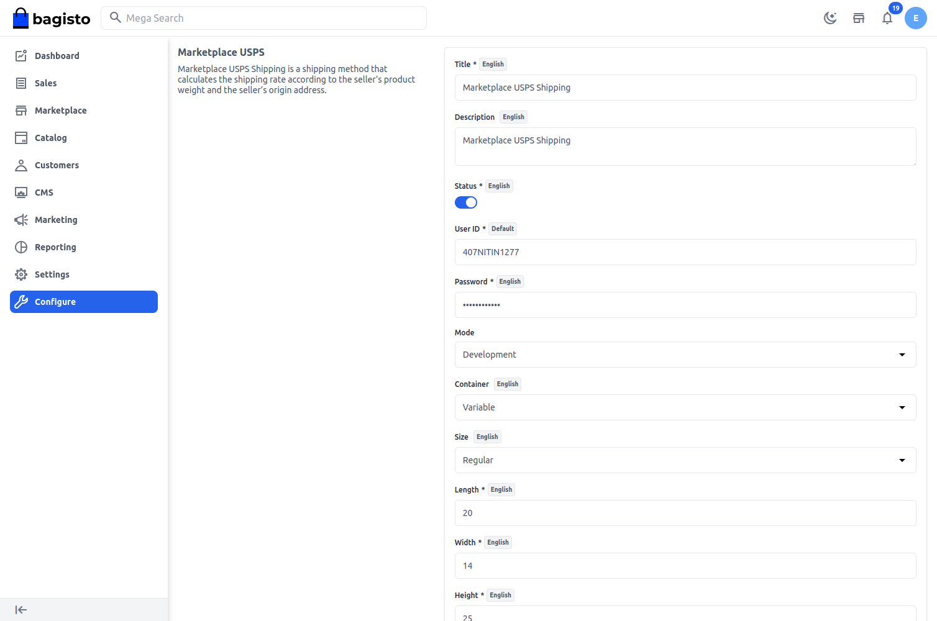Open the Size dropdown showing Regular
Screen dimensions: 937x621
coord(685,460)
